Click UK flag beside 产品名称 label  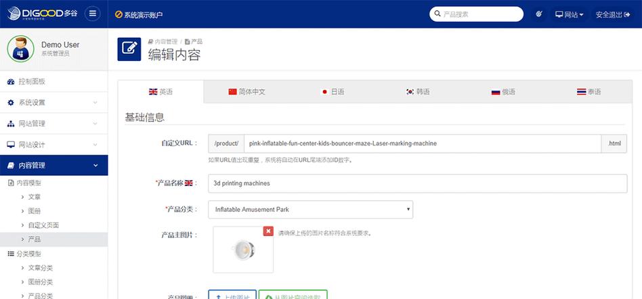tap(188, 183)
